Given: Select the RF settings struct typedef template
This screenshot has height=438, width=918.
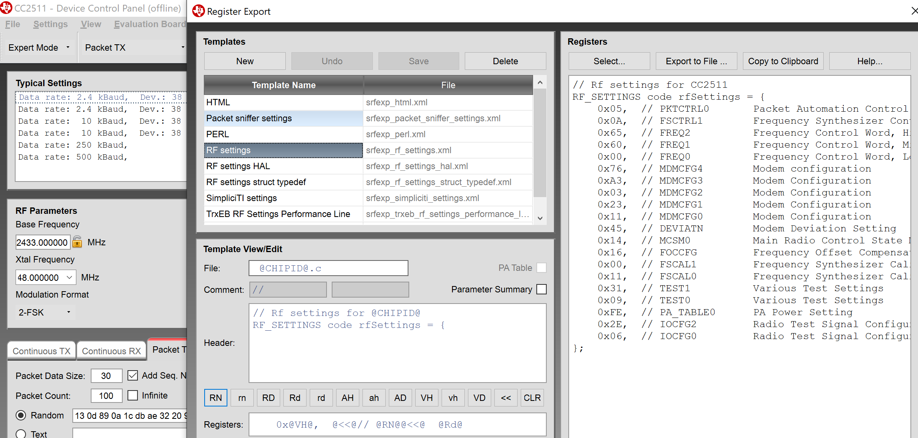Looking at the screenshot, I should click(368, 182).
